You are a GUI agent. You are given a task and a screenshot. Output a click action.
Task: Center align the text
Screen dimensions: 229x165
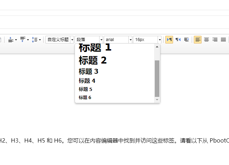click(206, 40)
